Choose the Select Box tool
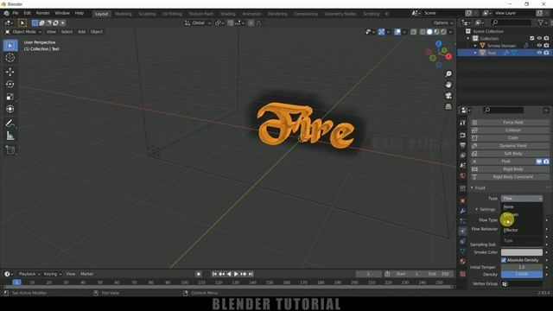This screenshot has width=553, height=311. tap(10, 46)
